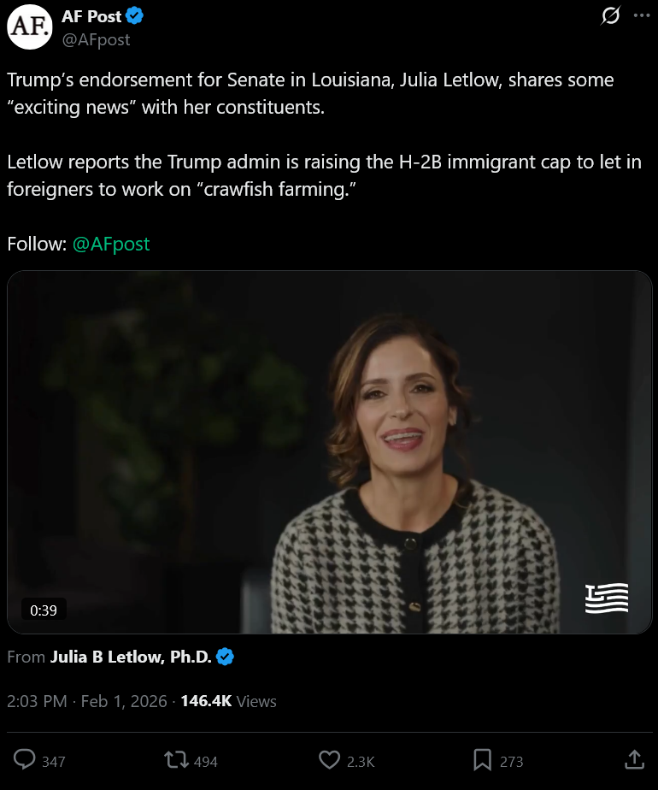Like the post with heart icon
The image size is (658, 790).
point(329,760)
